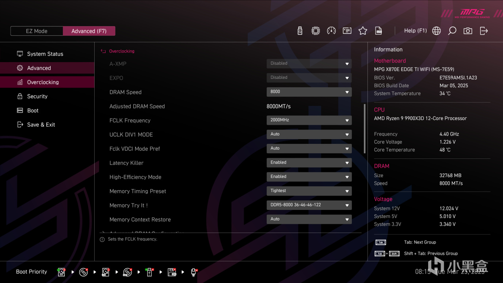Switch to EZ Mode
Screen dimensions: 503x283
(37, 31)
